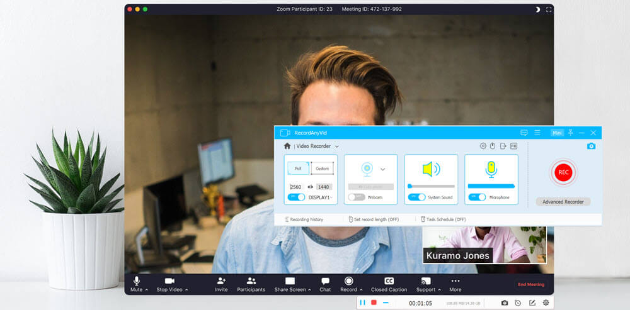This screenshot has width=630, height=310.
Task: Open Participants panel in Zoom
Action: [251, 284]
